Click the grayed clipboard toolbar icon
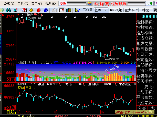The image size is (157, 117). pos(55,10)
